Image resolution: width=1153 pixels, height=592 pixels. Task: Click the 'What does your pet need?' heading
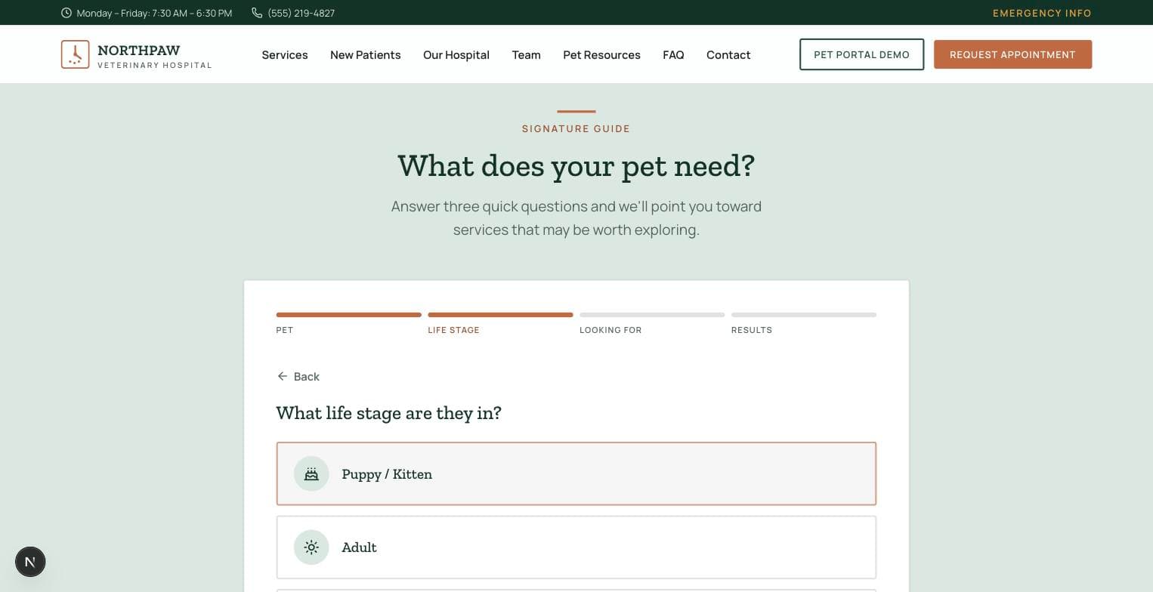coord(576,166)
